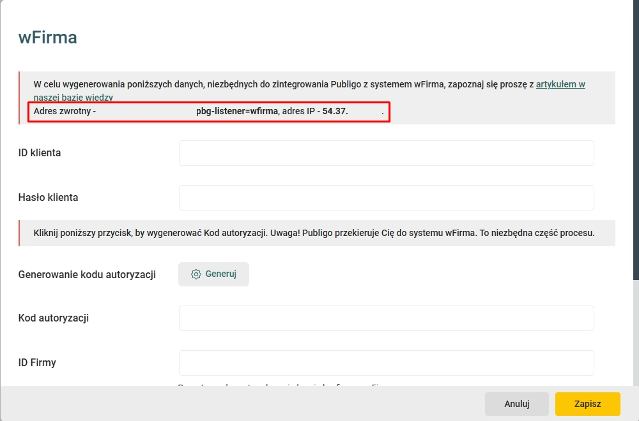Click the 'Kod autoryzacji' label
Viewport: 639px width, 421px height.
pyautogui.click(x=54, y=318)
